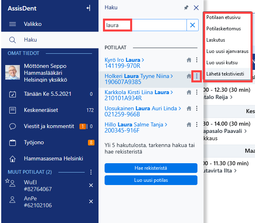Click the search input containing laura
The height and width of the screenshot is (223, 255).
[x=145, y=25]
